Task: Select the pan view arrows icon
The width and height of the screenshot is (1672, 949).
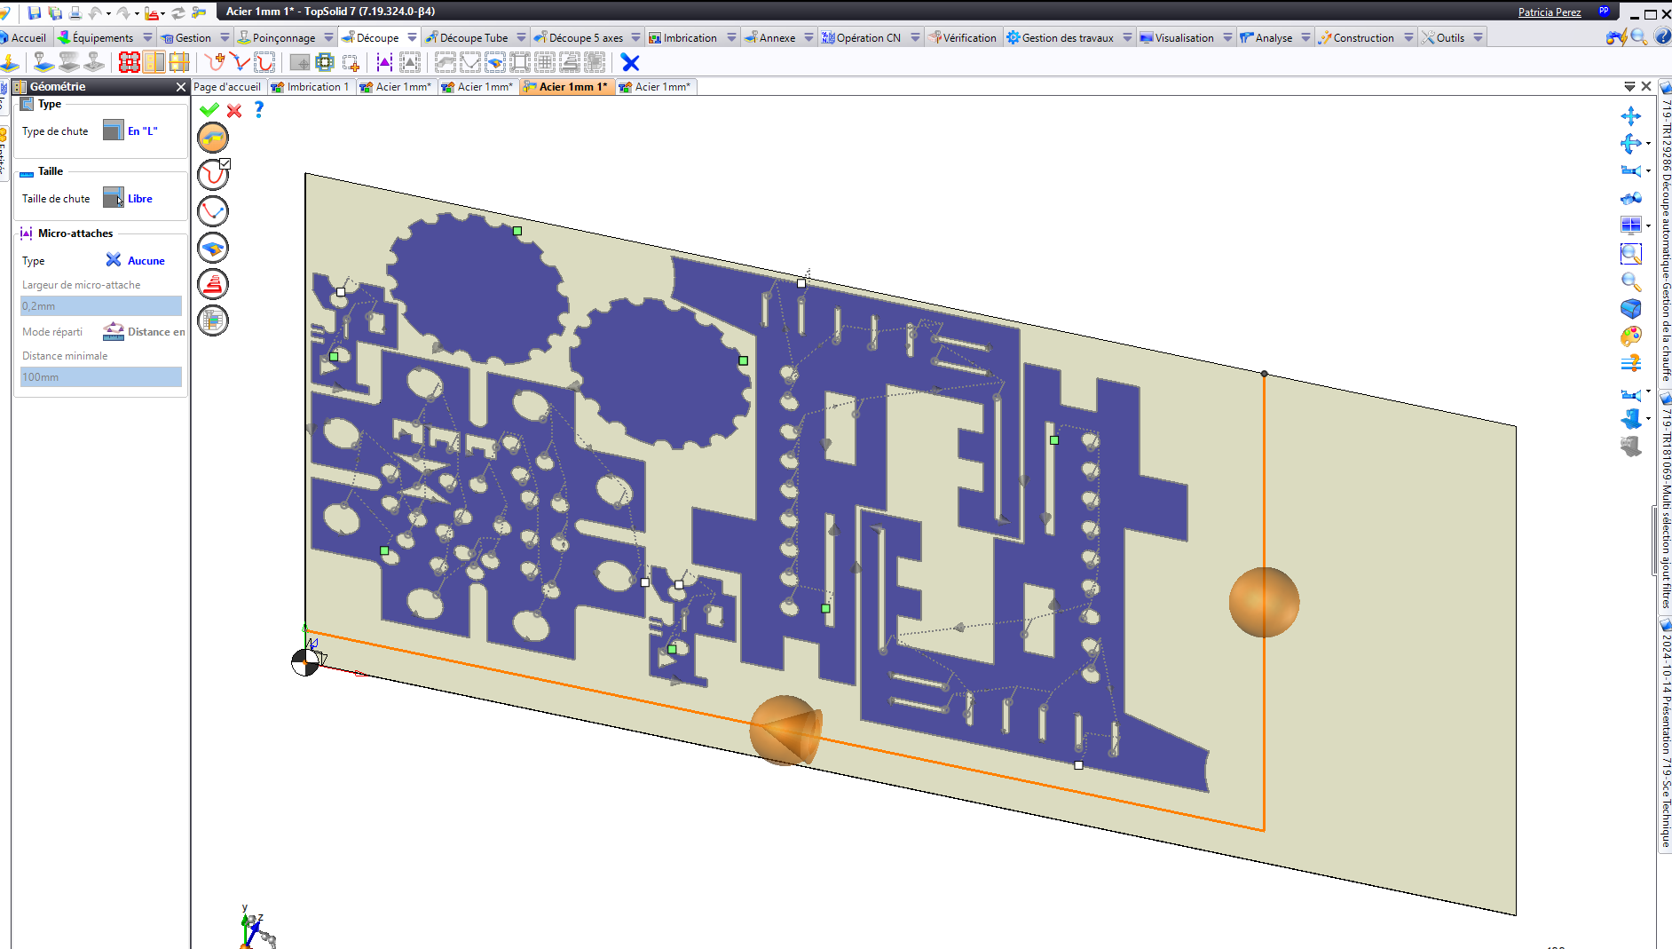Action: click(1630, 116)
